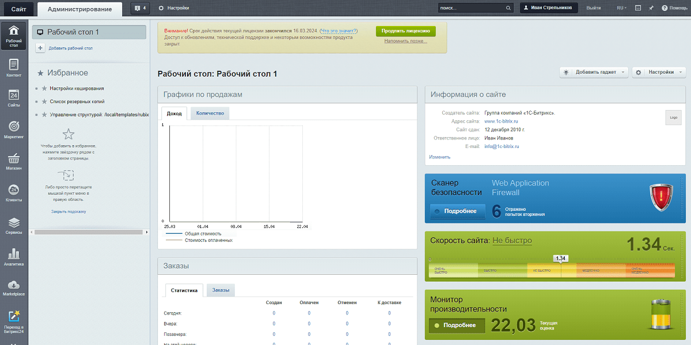Open the Клиенты section in sidebar
This screenshot has width=691, height=345.
click(x=14, y=192)
